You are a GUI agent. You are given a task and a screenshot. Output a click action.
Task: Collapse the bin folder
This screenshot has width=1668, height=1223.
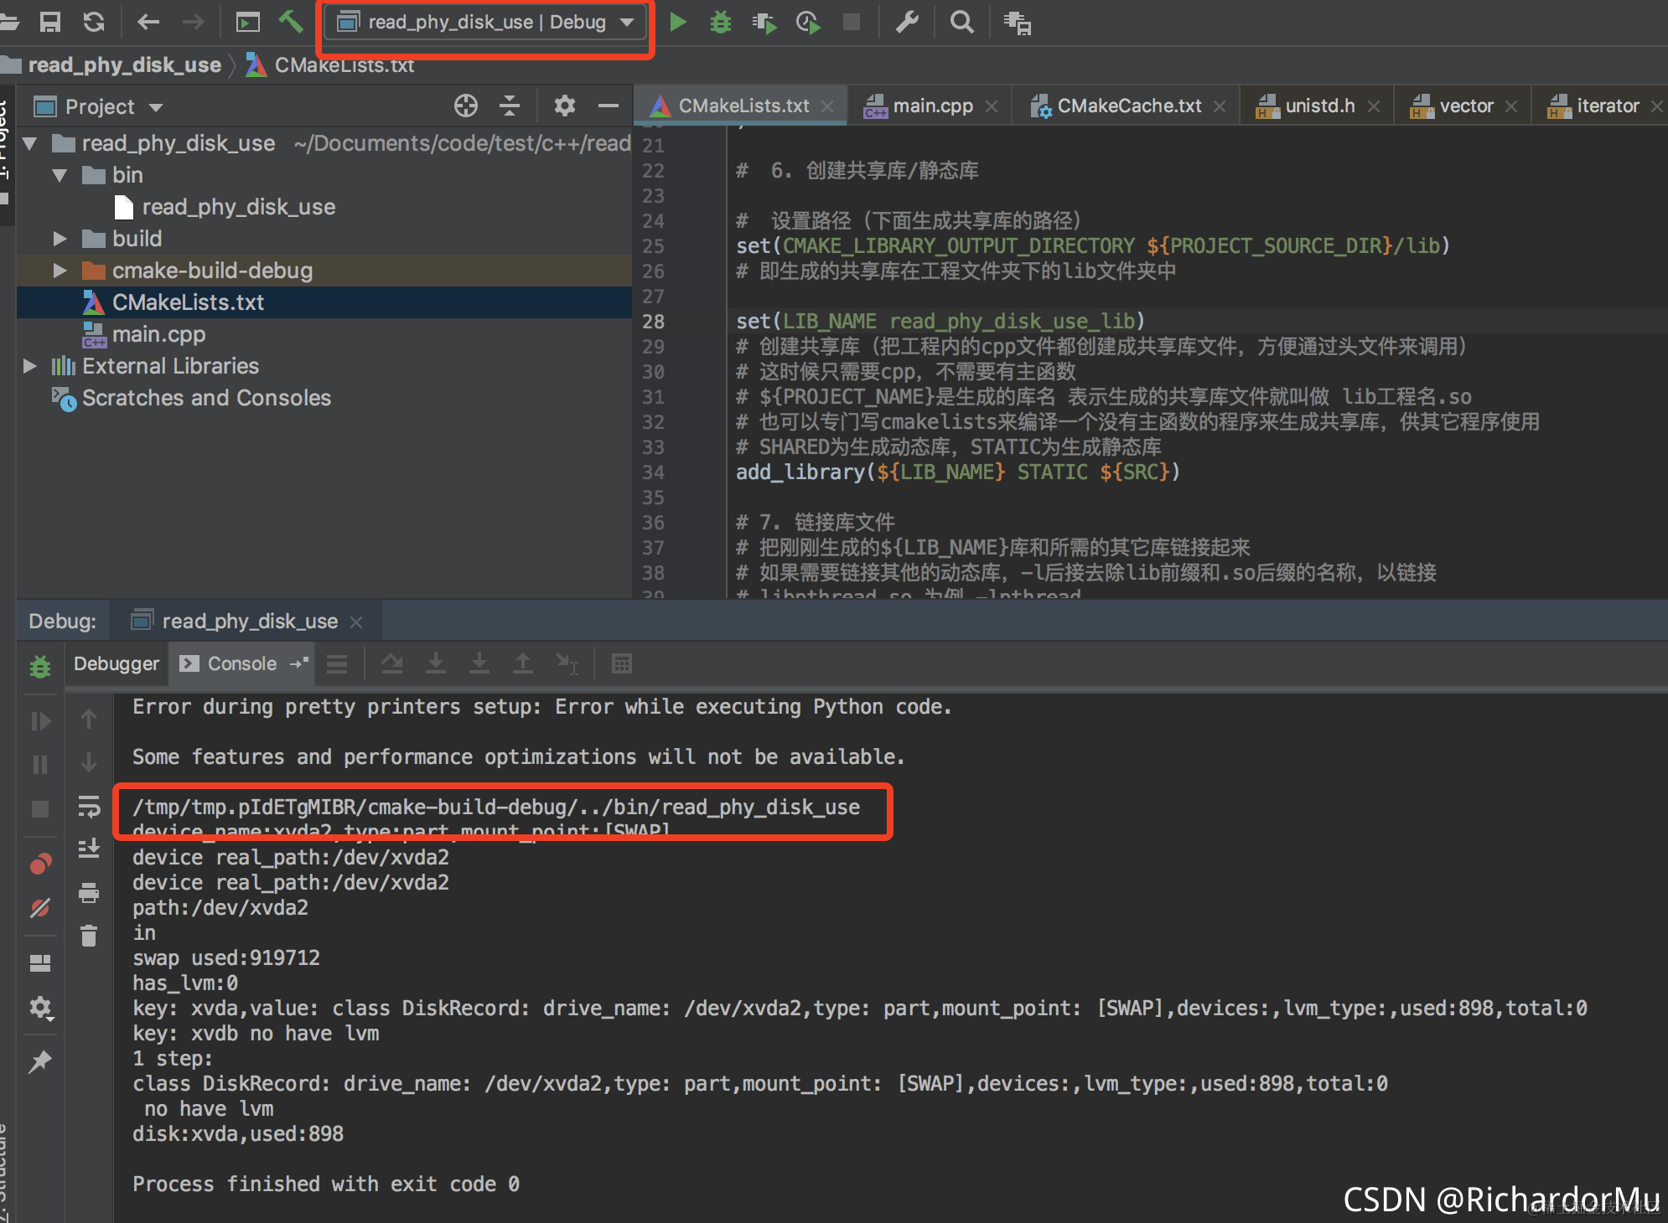pyautogui.click(x=60, y=175)
